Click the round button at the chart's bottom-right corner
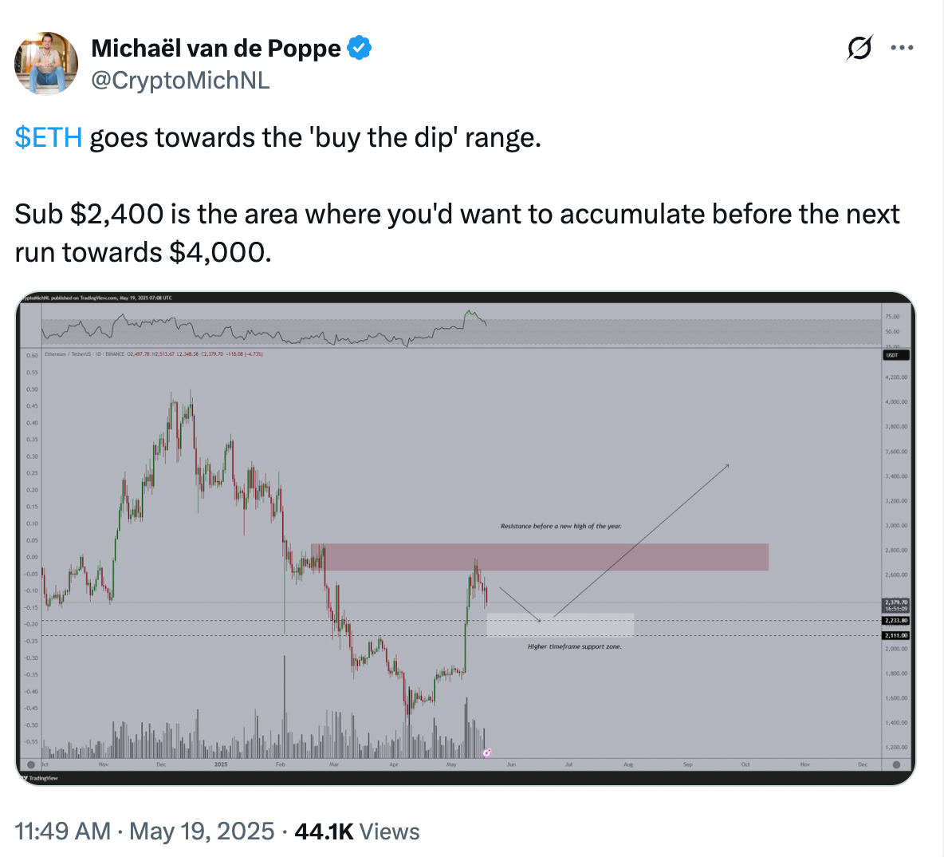The width and height of the screenshot is (944, 857). [896, 764]
